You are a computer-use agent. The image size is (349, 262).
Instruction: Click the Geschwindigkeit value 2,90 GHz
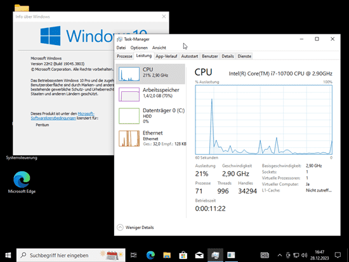click(x=235, y=174)
